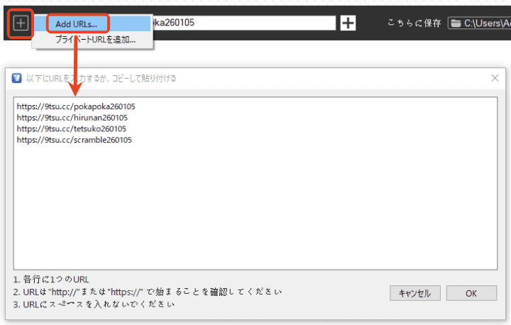Click the キャンセル button
This screenshot has height=325, width=511.
tap(415, 293)
